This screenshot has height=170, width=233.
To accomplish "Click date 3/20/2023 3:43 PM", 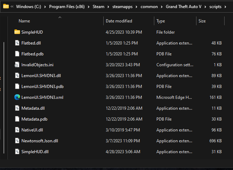I will pos(123,65).
